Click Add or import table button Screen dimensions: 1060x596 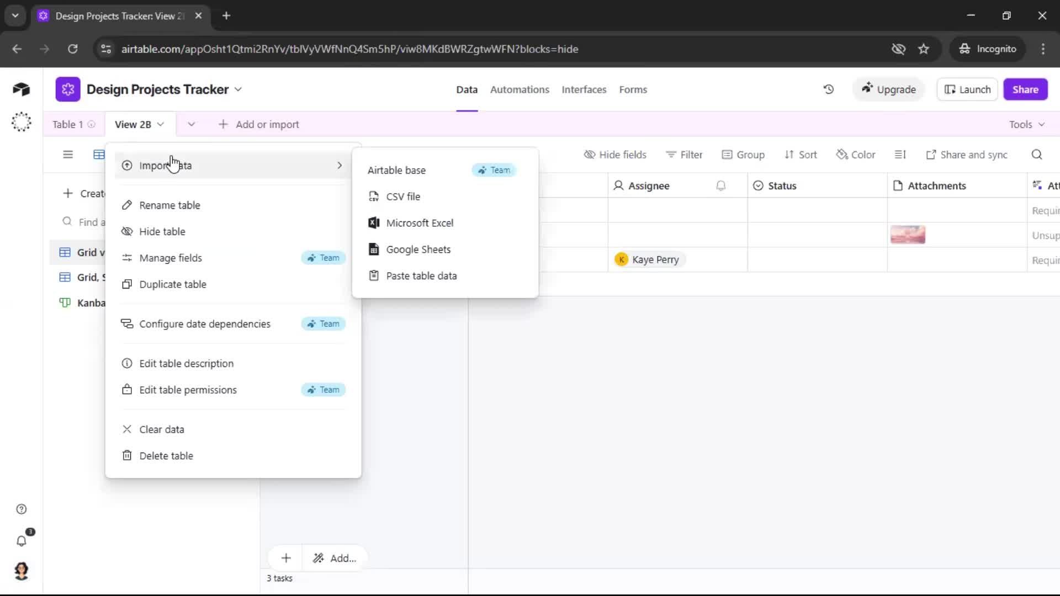[x=258, y=125]
